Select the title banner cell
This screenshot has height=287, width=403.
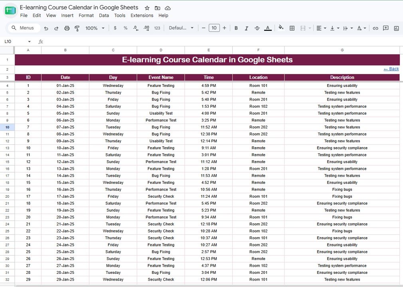click(x=207, y=60)
